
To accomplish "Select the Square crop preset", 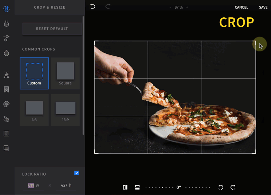I will 65,73.
